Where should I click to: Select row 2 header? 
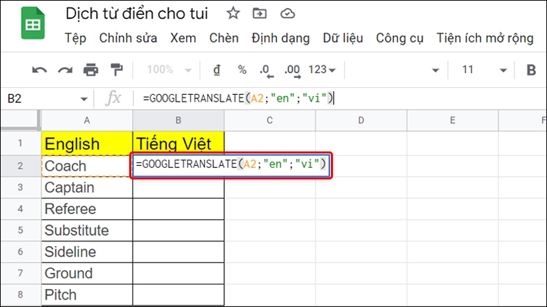tap(21, 166)
